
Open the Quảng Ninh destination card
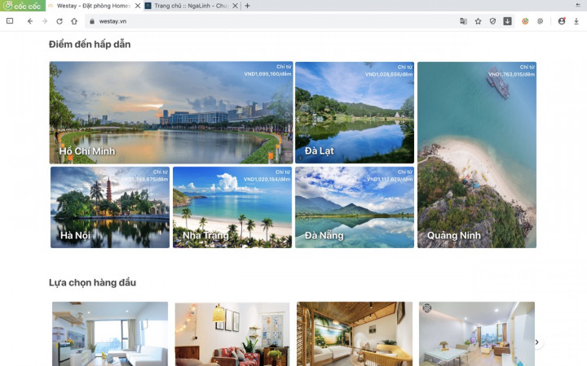[477, 155]
